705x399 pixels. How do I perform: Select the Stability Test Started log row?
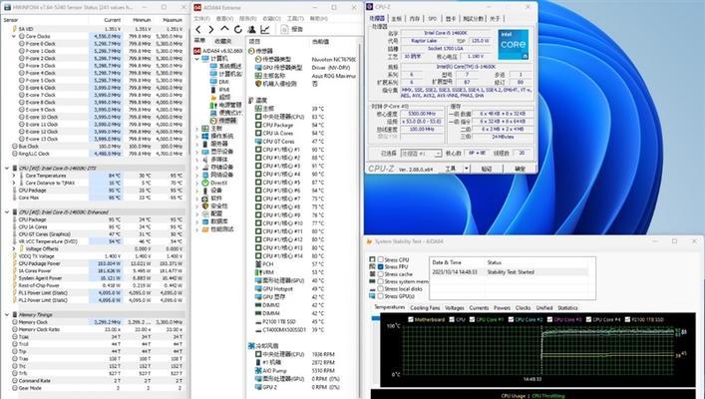point(509,272)
